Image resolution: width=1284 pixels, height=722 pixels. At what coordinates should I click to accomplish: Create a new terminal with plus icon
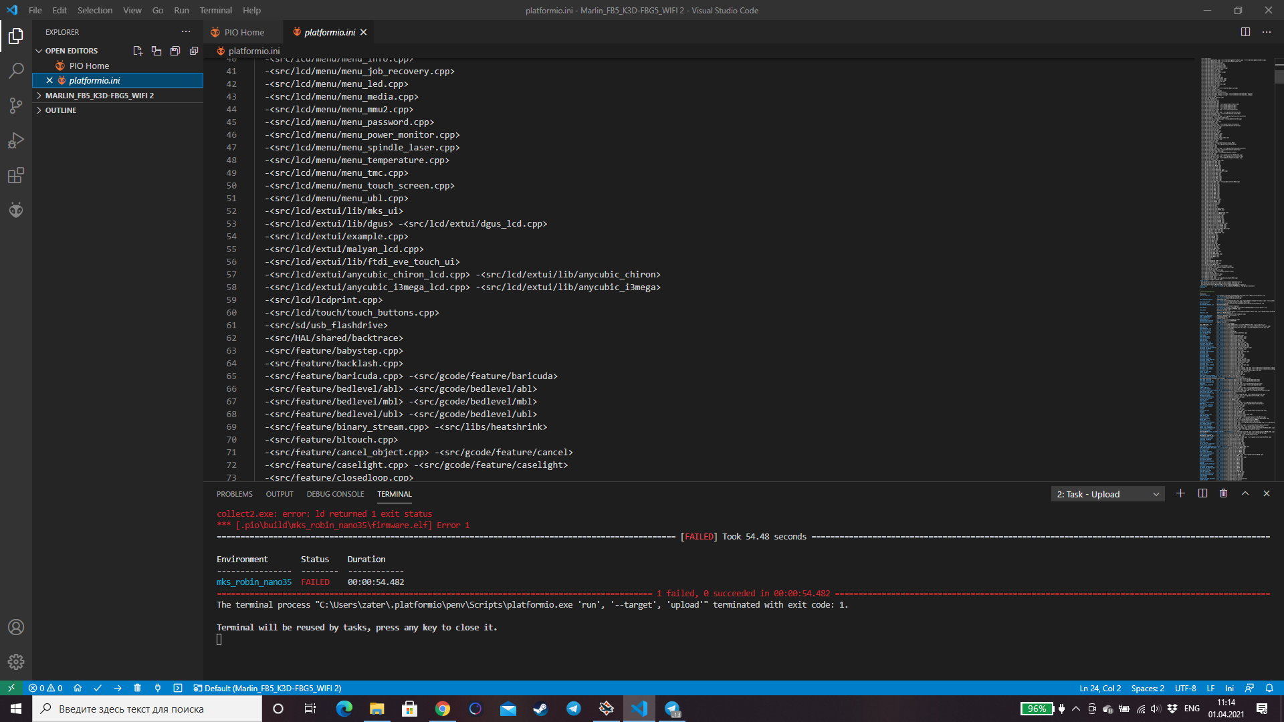click(1180, 493)
